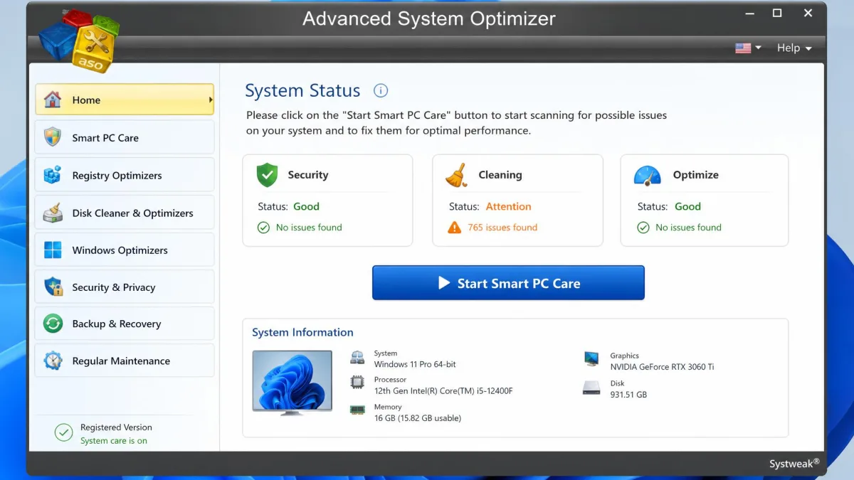
Task: Click the '765 issues found' link
Action: [502, 228]
